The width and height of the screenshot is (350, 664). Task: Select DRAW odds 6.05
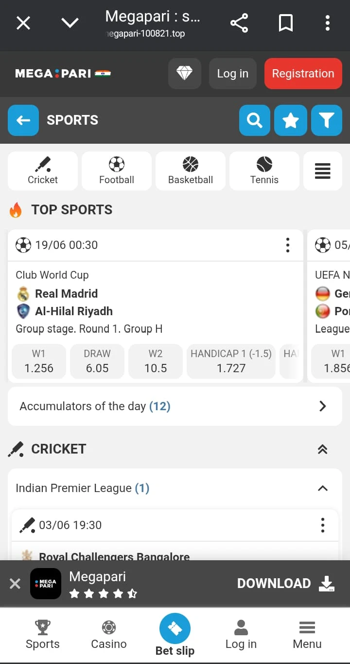pyautogui.click(x=97, y=361)
